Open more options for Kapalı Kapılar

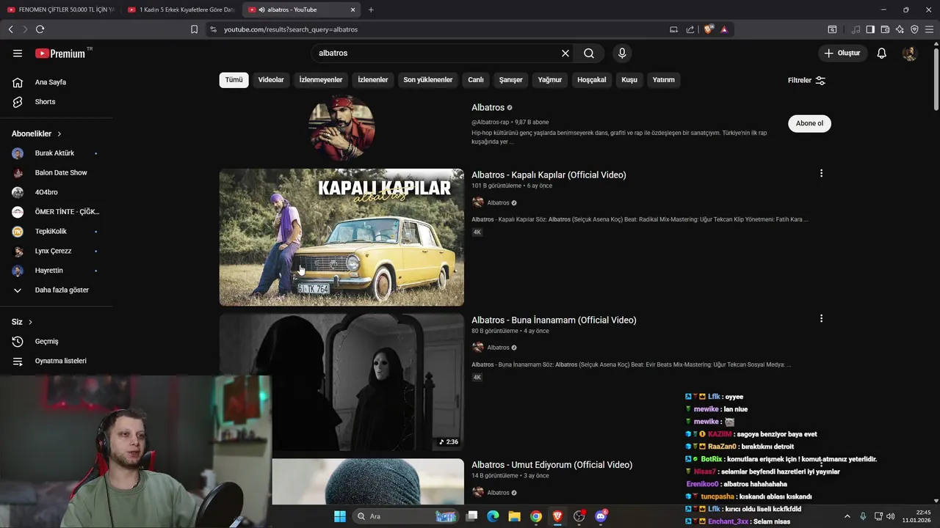821,174
